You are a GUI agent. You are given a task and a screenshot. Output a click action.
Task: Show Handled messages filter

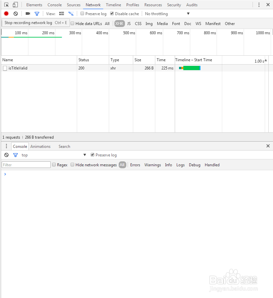click(x=212, y=165)
